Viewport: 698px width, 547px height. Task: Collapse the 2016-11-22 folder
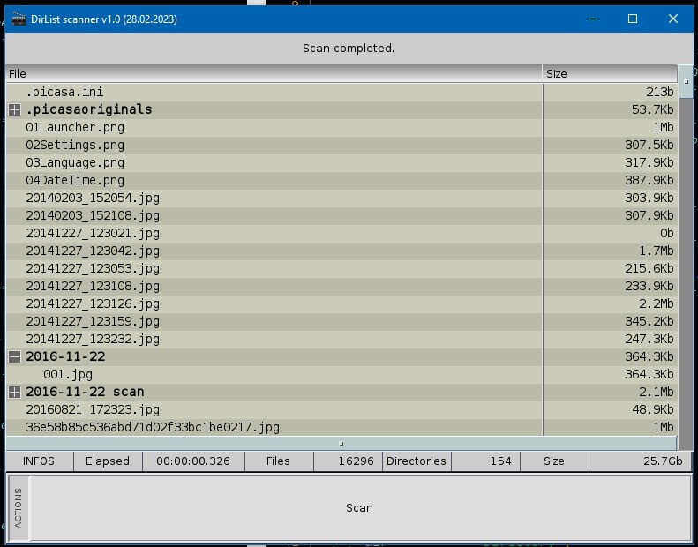click(x=15, y=356)
